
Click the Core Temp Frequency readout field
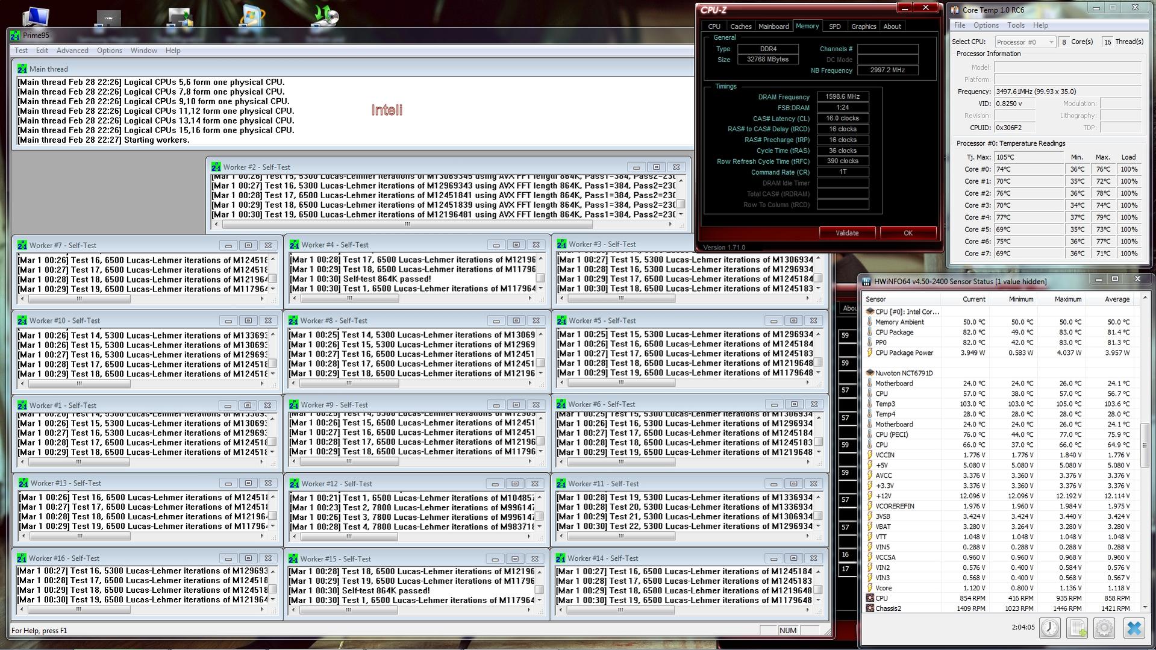[x=1067, y=92]
